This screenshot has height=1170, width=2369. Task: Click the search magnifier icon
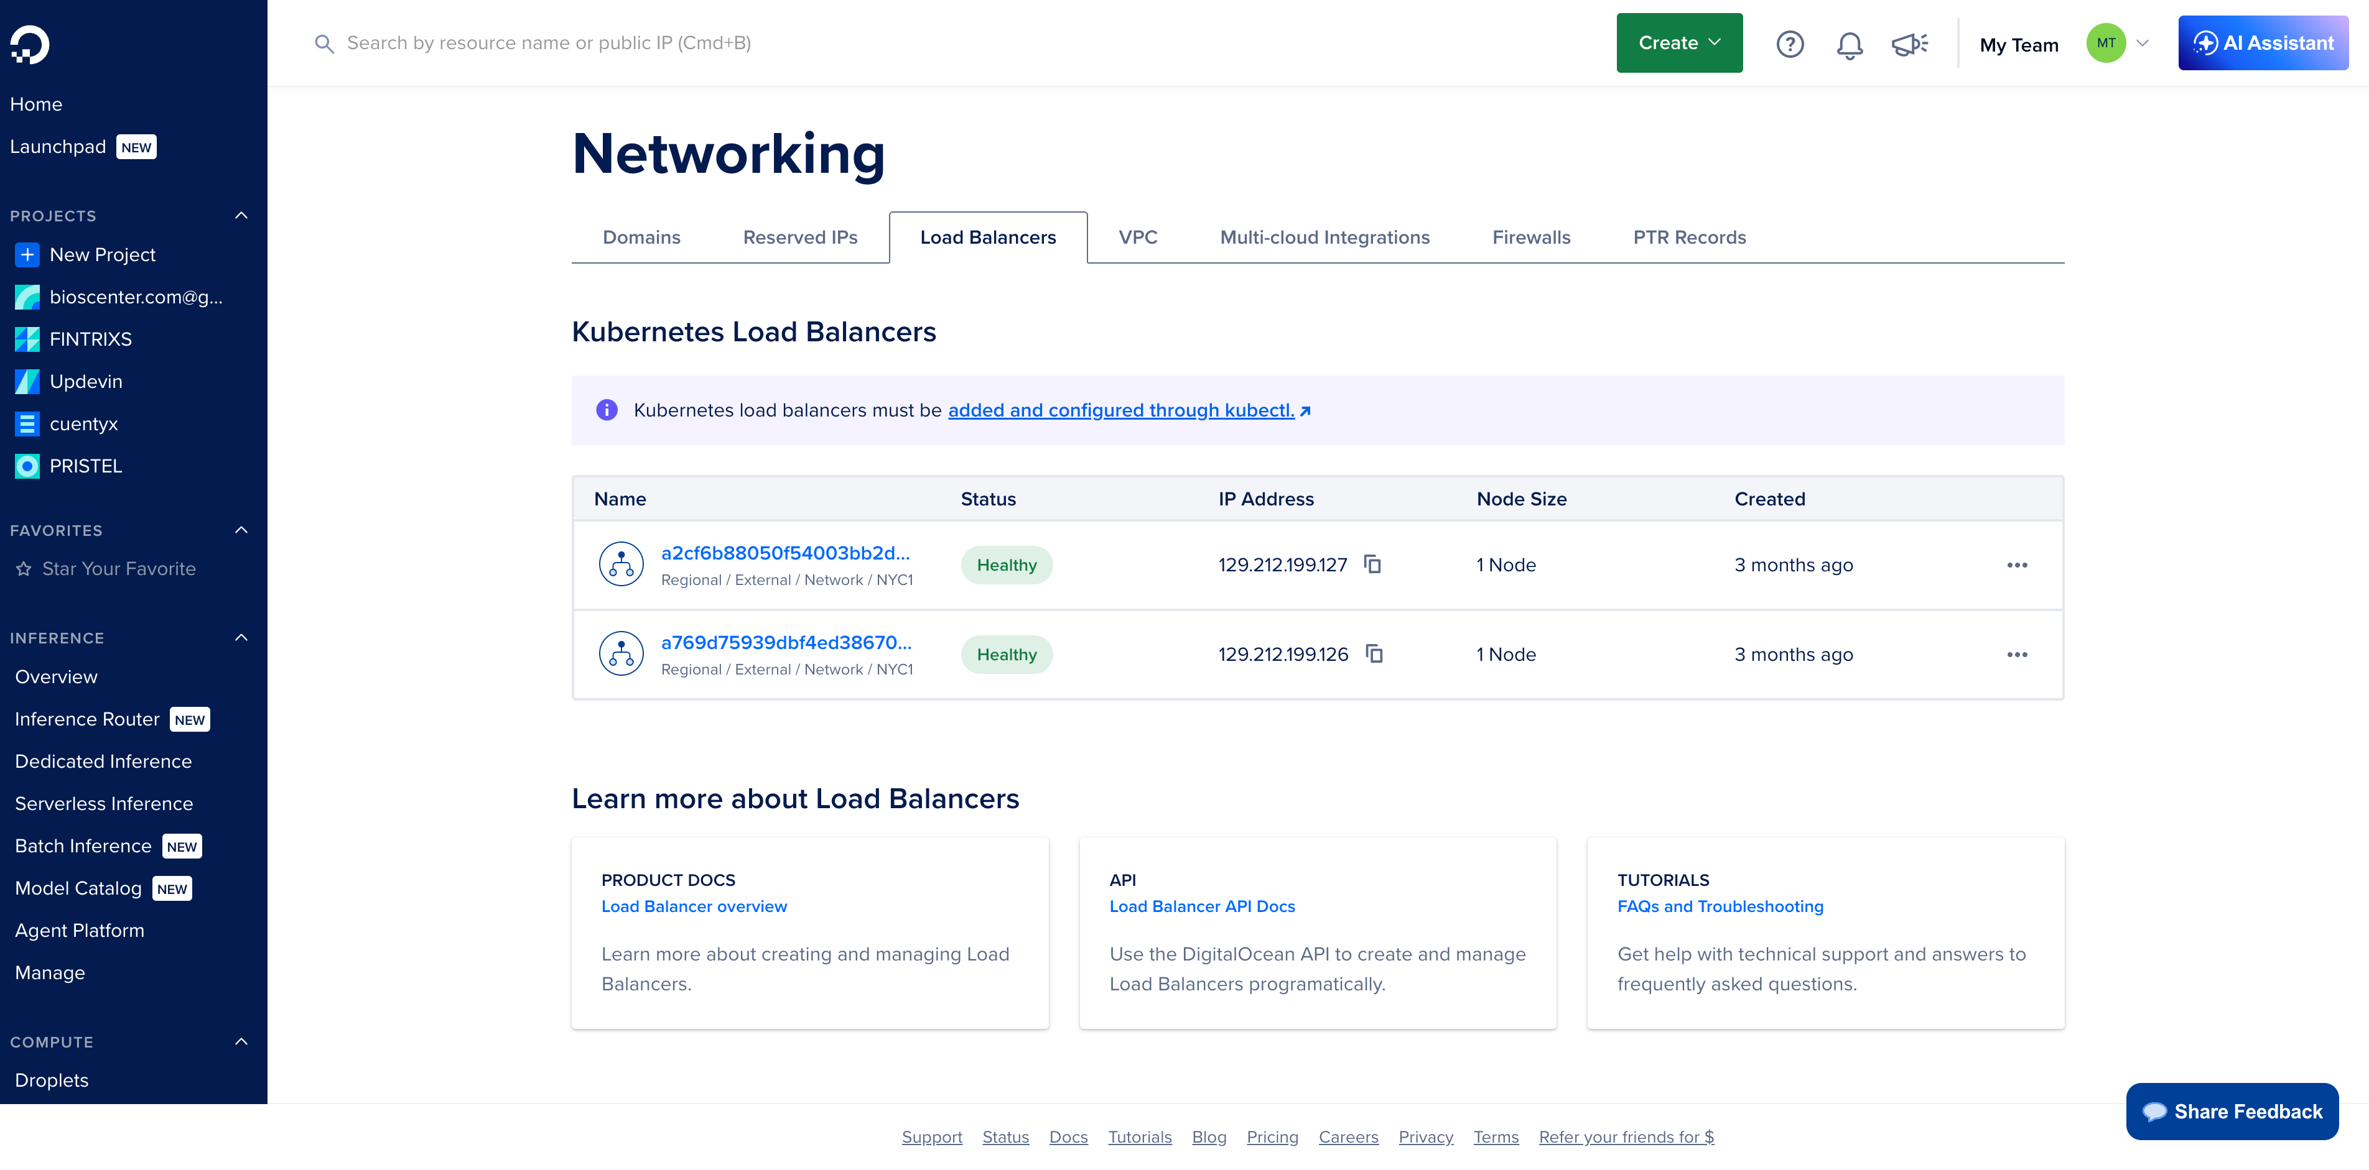click(323, 43)
